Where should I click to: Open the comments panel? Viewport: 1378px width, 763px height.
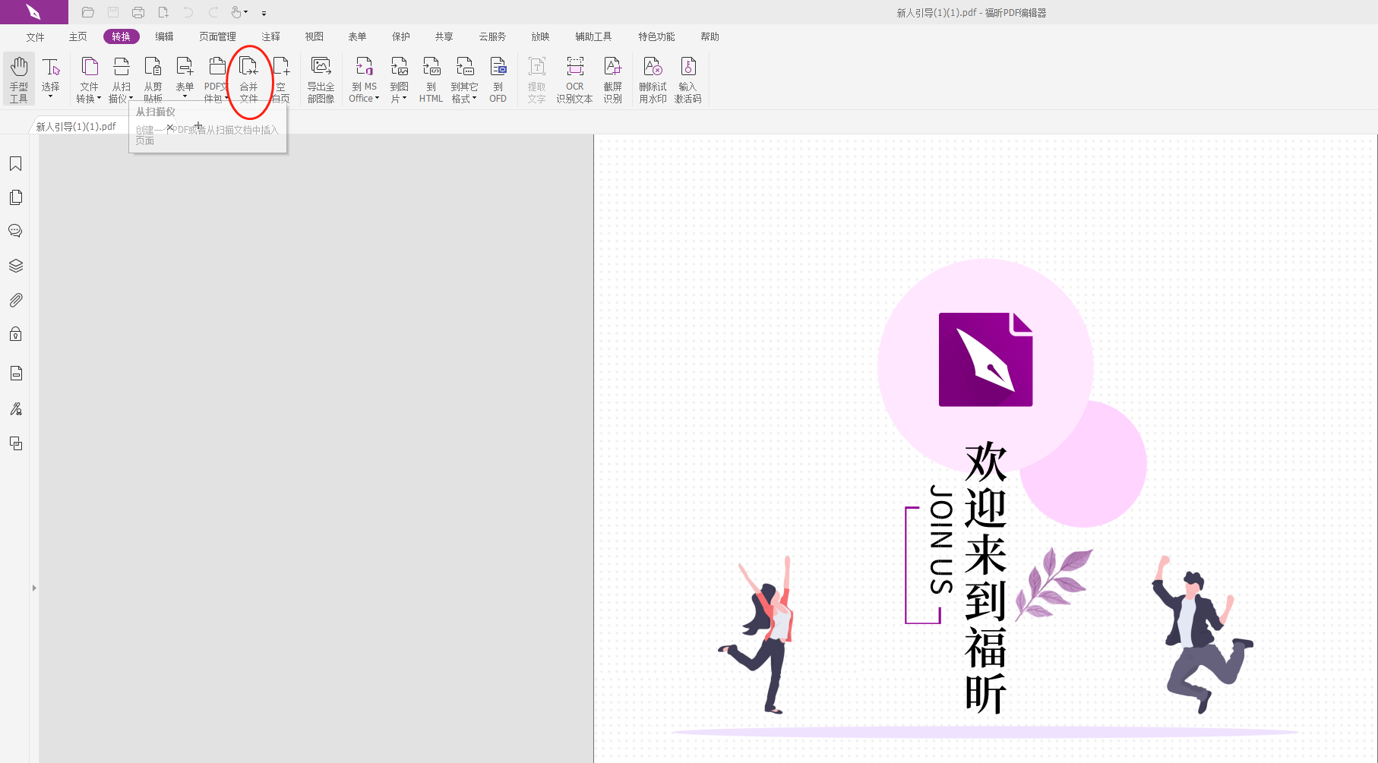(x=16, y=230)
